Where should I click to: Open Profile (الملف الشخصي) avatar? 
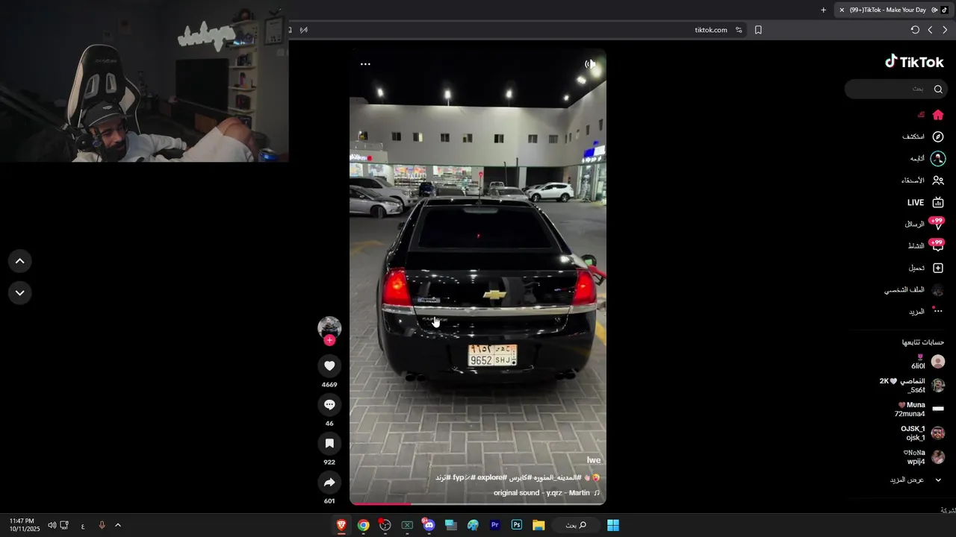pos(938,290)
